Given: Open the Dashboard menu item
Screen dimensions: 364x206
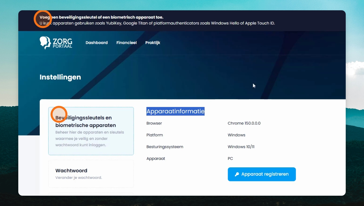Looking at the screenshot, I should 97,43.
